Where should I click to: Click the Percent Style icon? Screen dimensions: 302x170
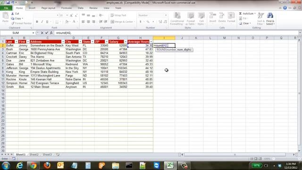(x=148, y=22)
